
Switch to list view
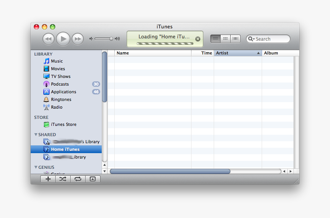pyautogui.click(x=215, y=39)
